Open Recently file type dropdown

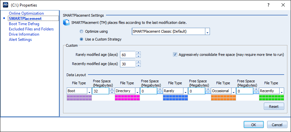282,91
